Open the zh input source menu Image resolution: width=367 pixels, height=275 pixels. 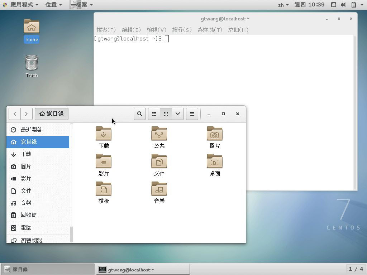pyautogui.click(x=283, y=5)
